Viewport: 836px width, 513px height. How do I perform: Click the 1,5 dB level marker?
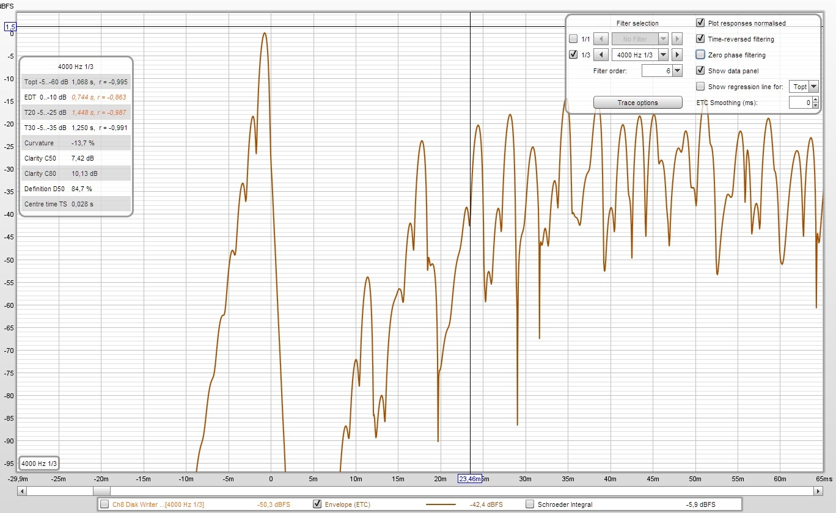[10, 27]
